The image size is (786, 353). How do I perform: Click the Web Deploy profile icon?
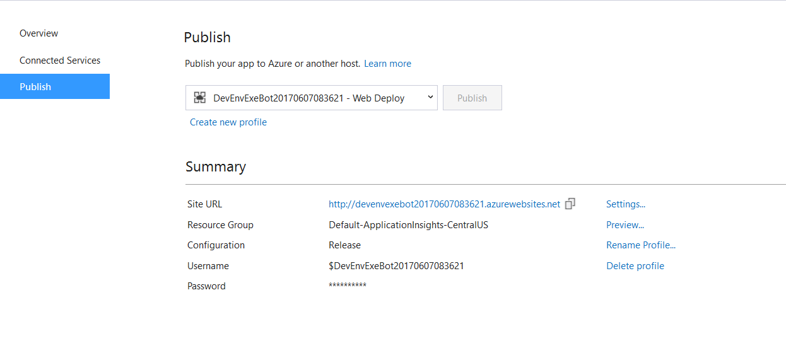pos(200,98)
